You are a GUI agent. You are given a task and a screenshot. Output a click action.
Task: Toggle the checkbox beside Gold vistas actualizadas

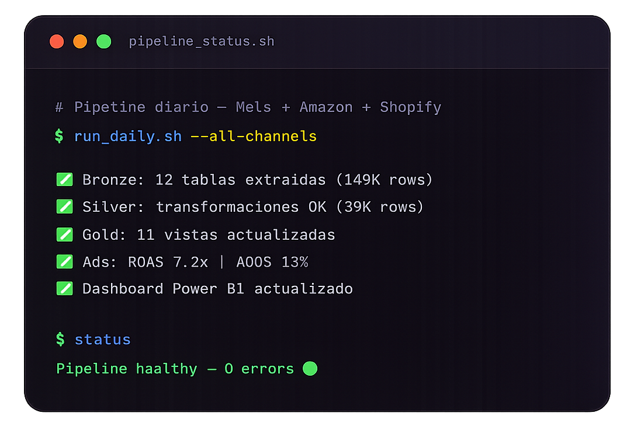(64, 235)
